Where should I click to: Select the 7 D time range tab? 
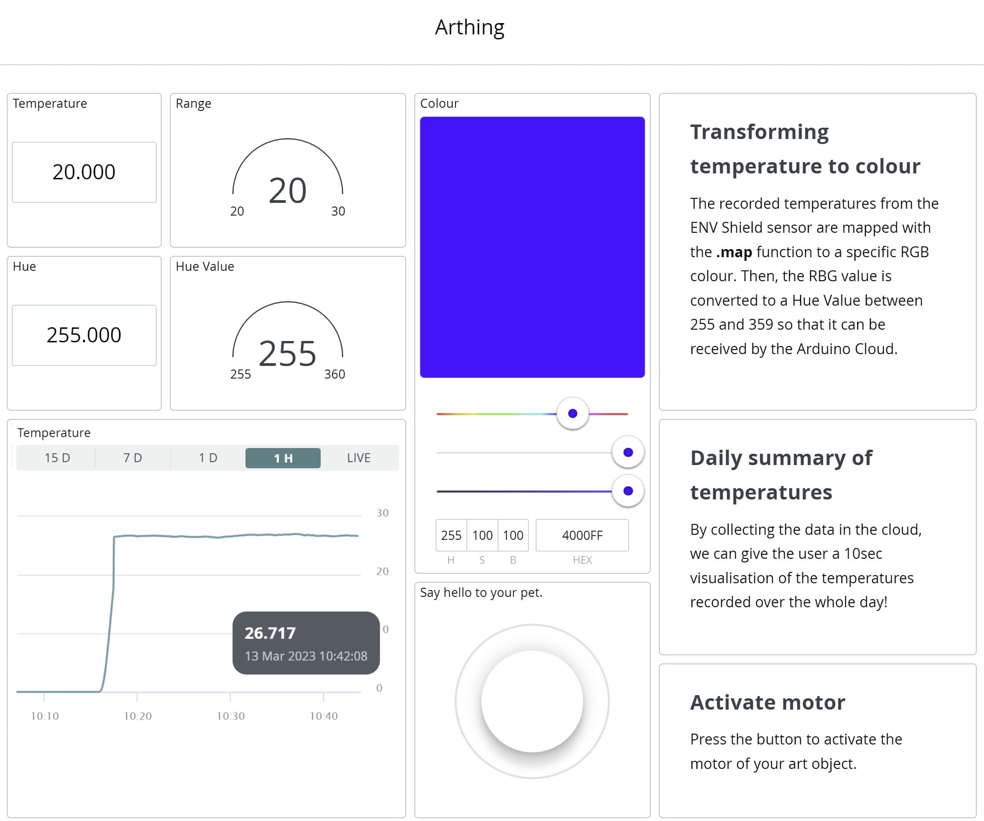click(133, 458)
